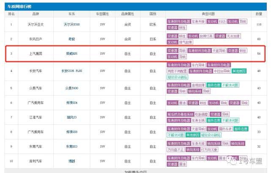271x173 pixels.
Task: Click the 品牌属性 column header
Action: tap(128, 14)
